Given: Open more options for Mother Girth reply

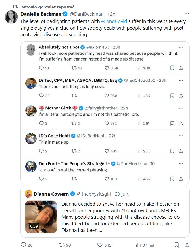Looking at the screenshot, I should coord(181,108).
